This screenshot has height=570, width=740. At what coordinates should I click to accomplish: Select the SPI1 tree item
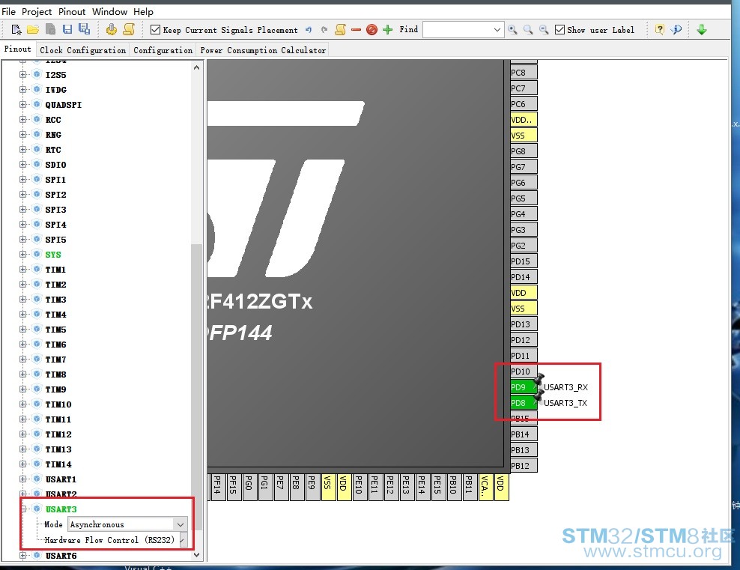point(55,179)
